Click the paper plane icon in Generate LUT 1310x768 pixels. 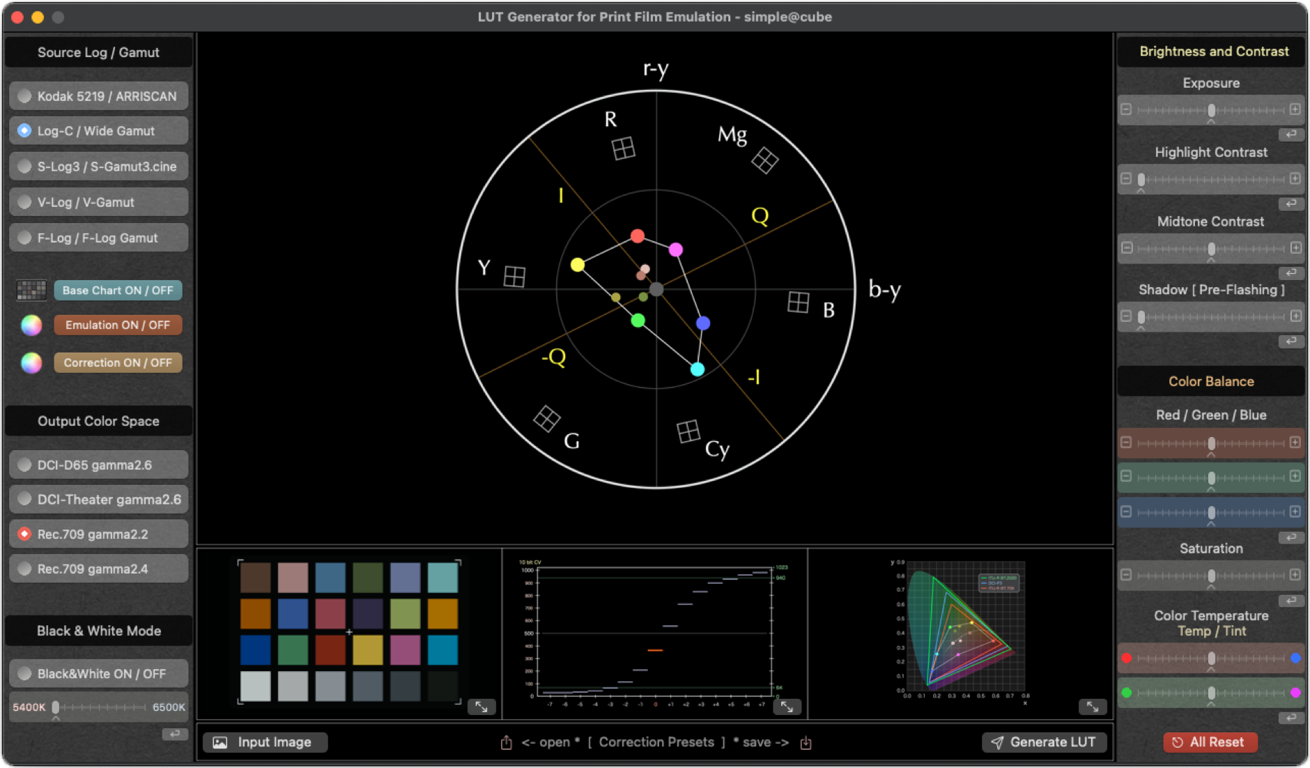998,742
